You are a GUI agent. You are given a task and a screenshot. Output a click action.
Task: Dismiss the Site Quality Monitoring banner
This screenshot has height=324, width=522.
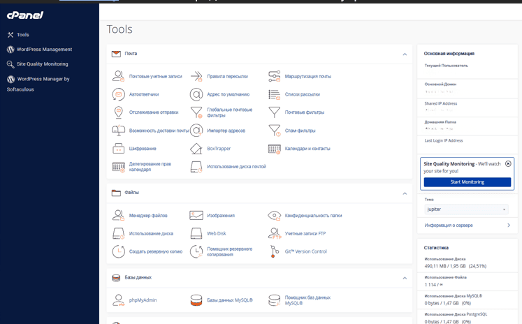point(508,163)
